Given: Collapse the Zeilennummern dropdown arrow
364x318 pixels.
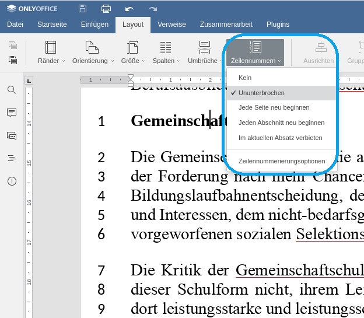Looking at the screenshot, I should pyautogui.click(x=280, y=61).
